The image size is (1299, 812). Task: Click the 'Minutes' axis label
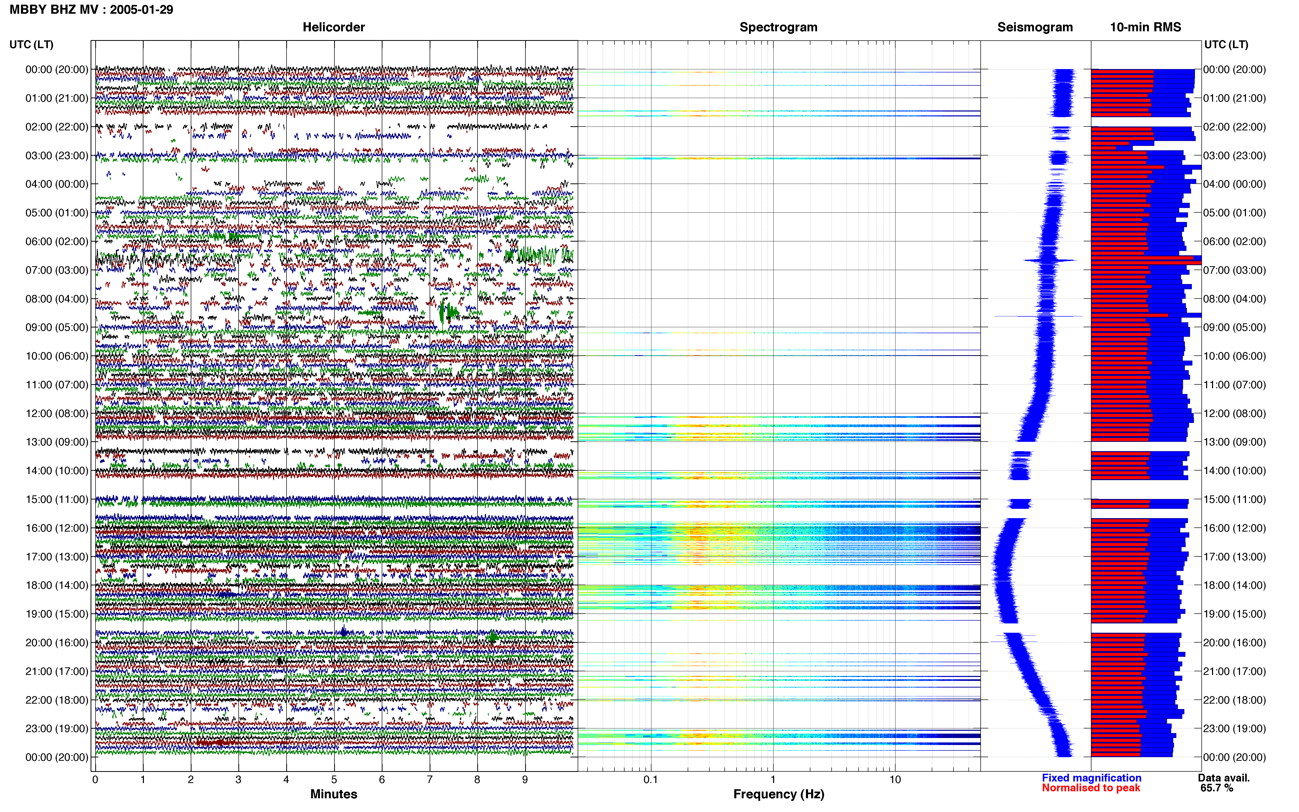click(x=334, y=794)
